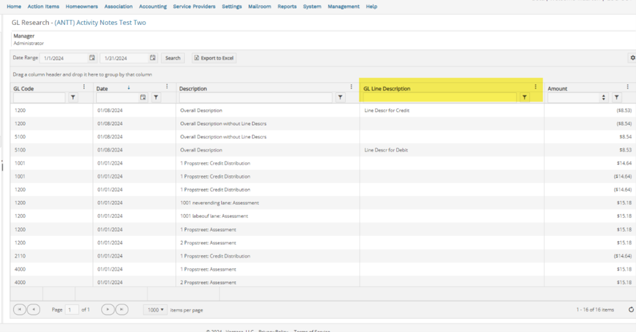Click the GL Line Description filter icon
The height and width of the screenshot is (332, 636).
tap(524, 98)
